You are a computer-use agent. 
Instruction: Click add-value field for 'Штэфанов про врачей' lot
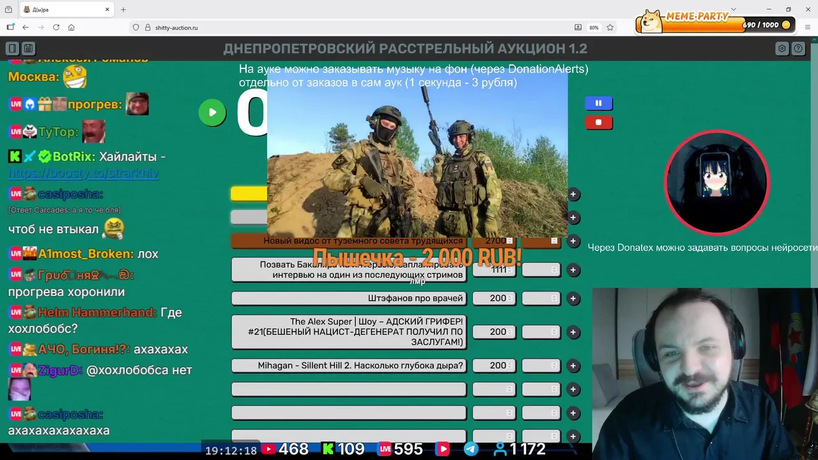(541, 298)
